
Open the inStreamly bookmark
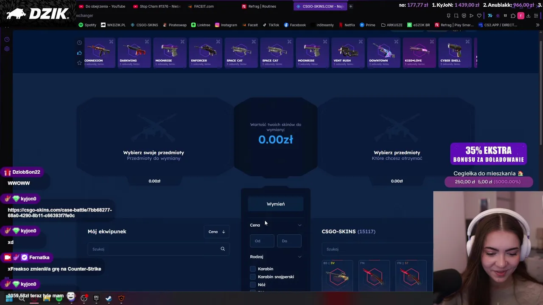click(322, 25)
